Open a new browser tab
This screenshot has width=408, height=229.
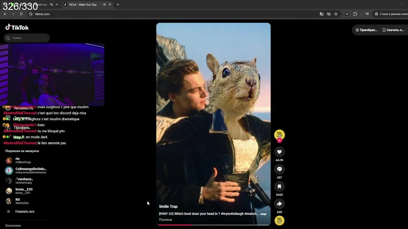[118, 4]
